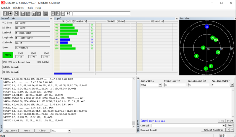The height and width of the screenshot is (137, 236).
Task: Click the green signal bar for satellite 08
Action: 69,31
